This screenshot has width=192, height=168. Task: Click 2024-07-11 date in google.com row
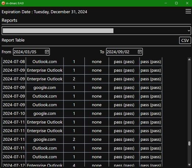point(14,139)
